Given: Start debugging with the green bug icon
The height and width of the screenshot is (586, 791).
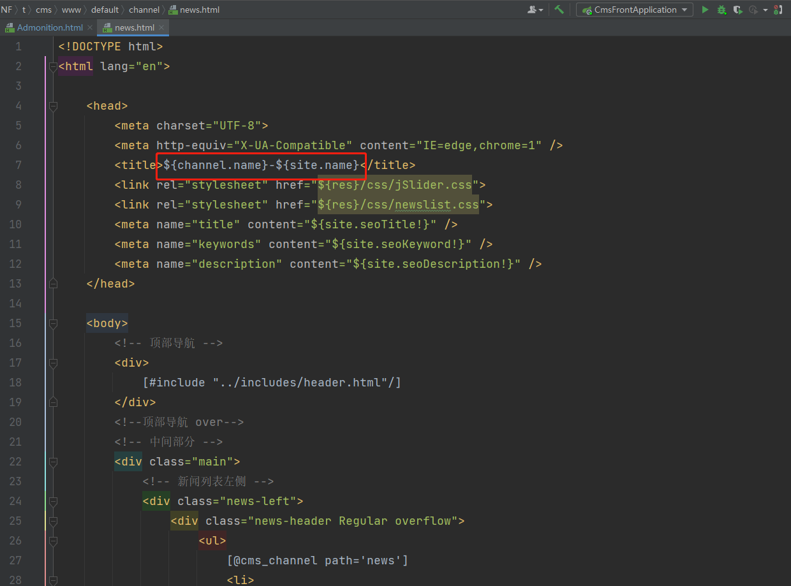Looking at the screenshot, I should click(x=721, y=10).
